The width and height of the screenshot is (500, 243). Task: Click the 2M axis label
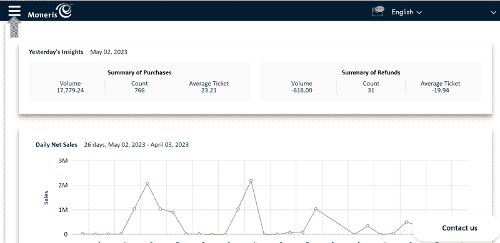[x=63, y=186]
